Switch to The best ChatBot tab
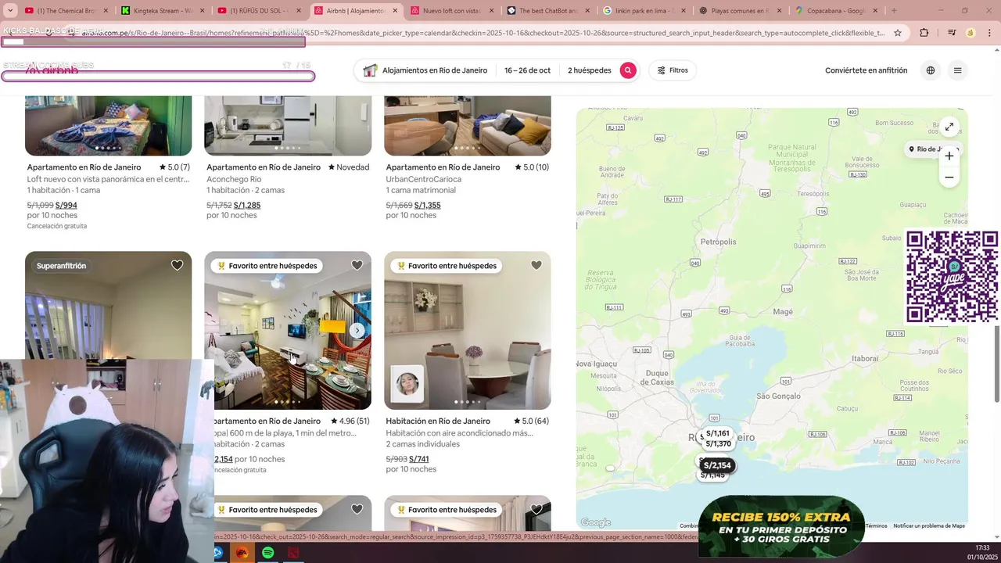Viewport: 1001px width, 563px height. 547,11
